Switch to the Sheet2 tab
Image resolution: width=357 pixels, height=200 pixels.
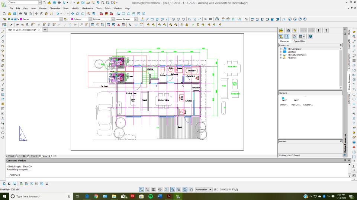[34, 156]
